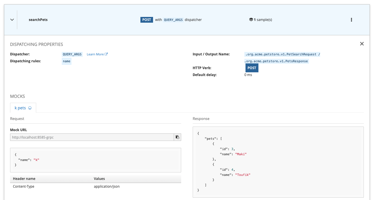Click the PetsResponse output name tag
Viewport: 373px width, 200px height.
coord(276,61)
